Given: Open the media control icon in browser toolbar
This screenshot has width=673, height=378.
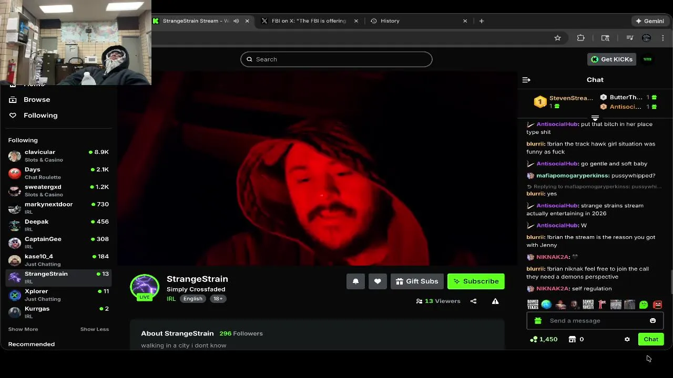Looking at the screenshot, I should tap(630, 38).
